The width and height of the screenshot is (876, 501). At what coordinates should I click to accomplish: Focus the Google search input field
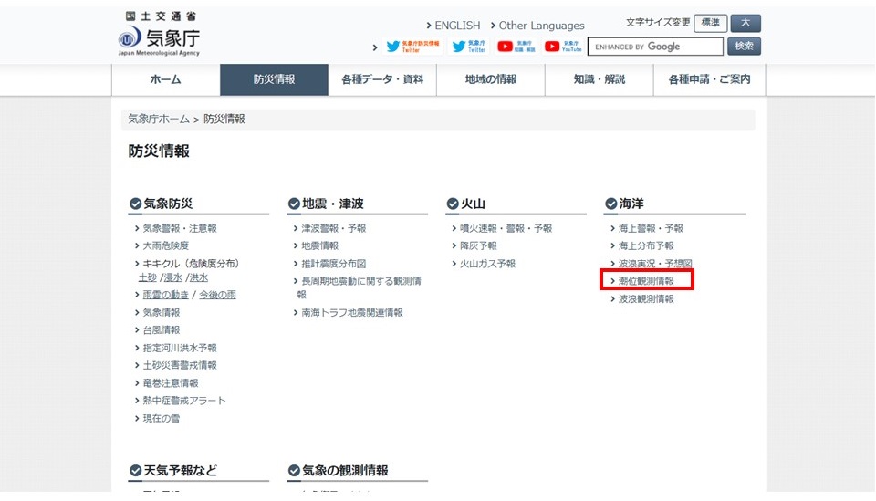(x=655, y=47)
